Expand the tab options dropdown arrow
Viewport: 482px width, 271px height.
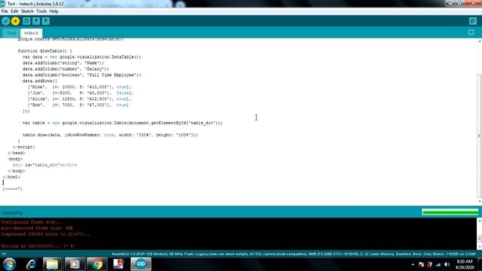[471, 32]
